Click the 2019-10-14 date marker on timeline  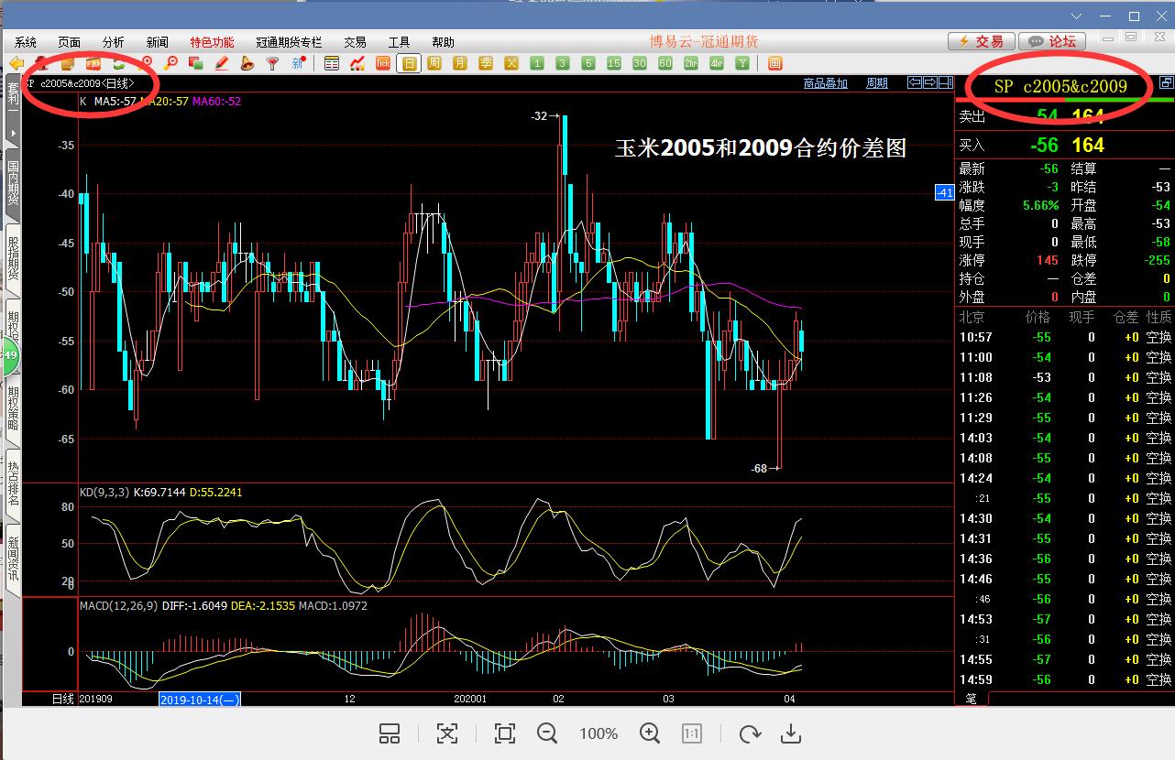click(x=200, y=699)
